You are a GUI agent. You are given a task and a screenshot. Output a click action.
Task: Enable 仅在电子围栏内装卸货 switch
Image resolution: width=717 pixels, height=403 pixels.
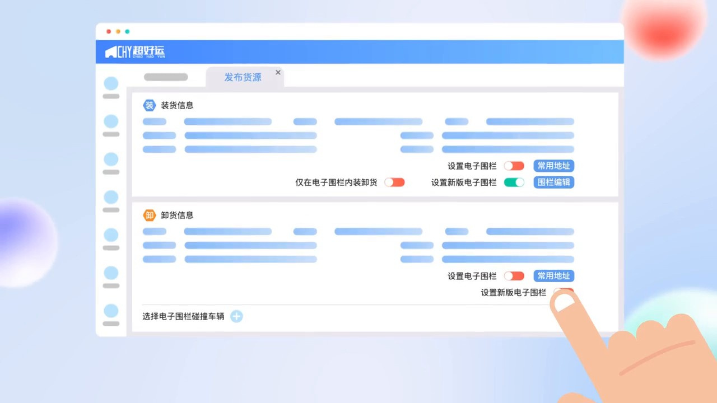[x=394, y=182]
